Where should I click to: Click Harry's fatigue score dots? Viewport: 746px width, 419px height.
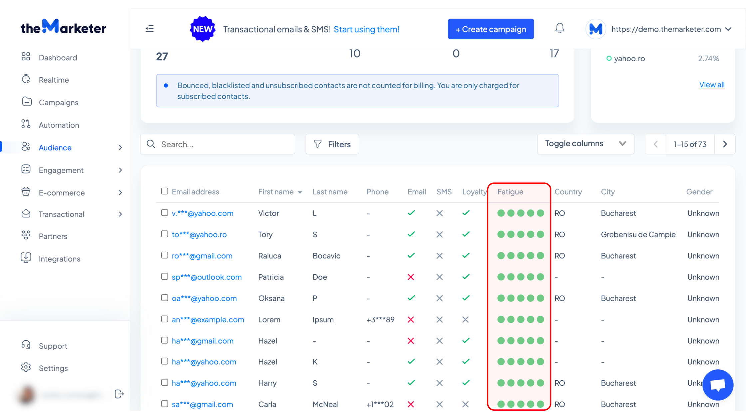point(520,383)
